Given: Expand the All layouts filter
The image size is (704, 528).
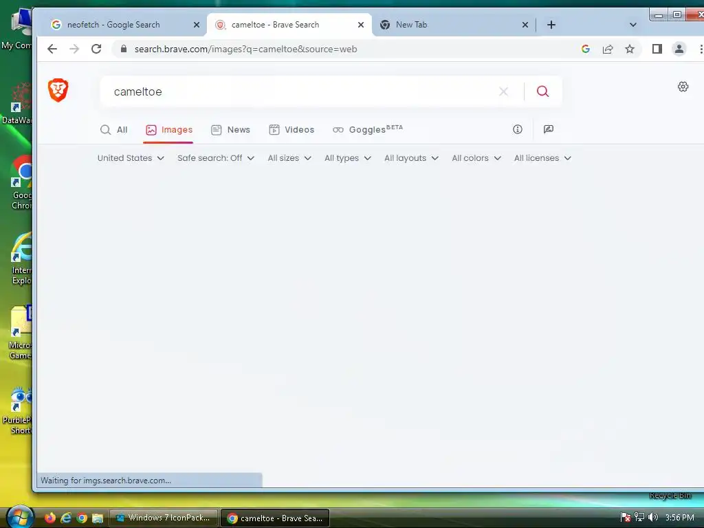Looking at the screenshot, I should 411,158.
